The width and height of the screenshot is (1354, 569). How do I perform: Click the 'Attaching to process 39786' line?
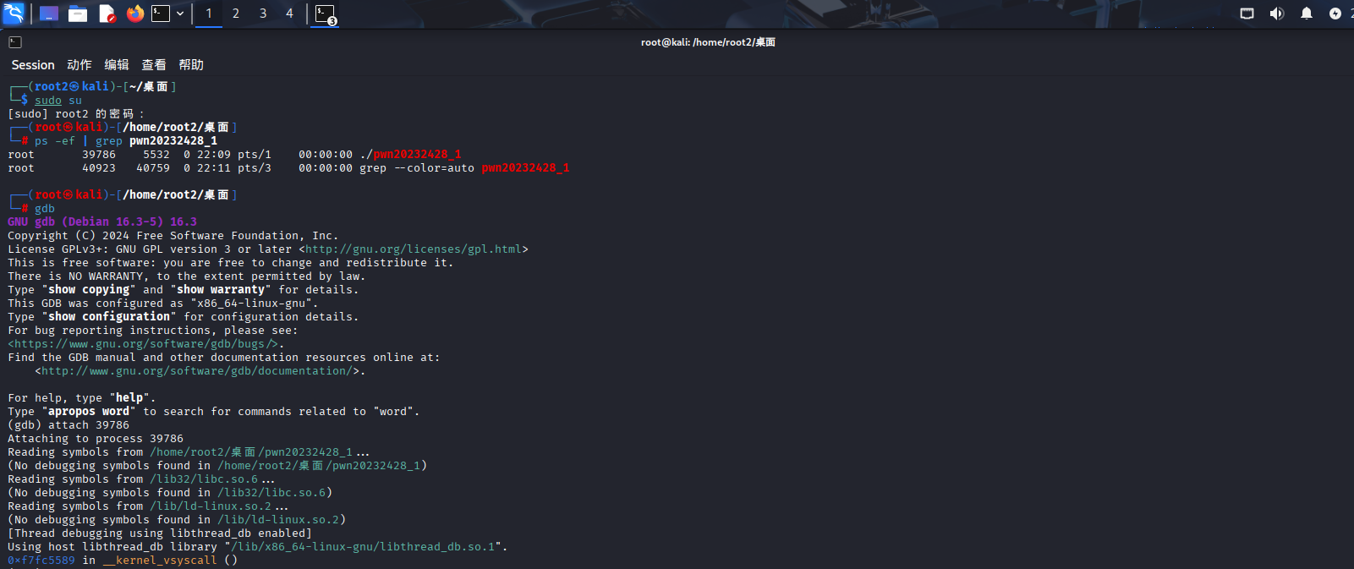pos(96,439)
